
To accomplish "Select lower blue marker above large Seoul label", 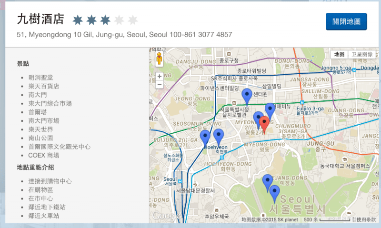I will [x=275, y=194].
